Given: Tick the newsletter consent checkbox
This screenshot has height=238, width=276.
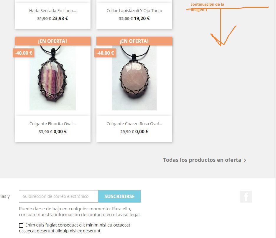Looking at the screenshot, I should coord(21,225).
